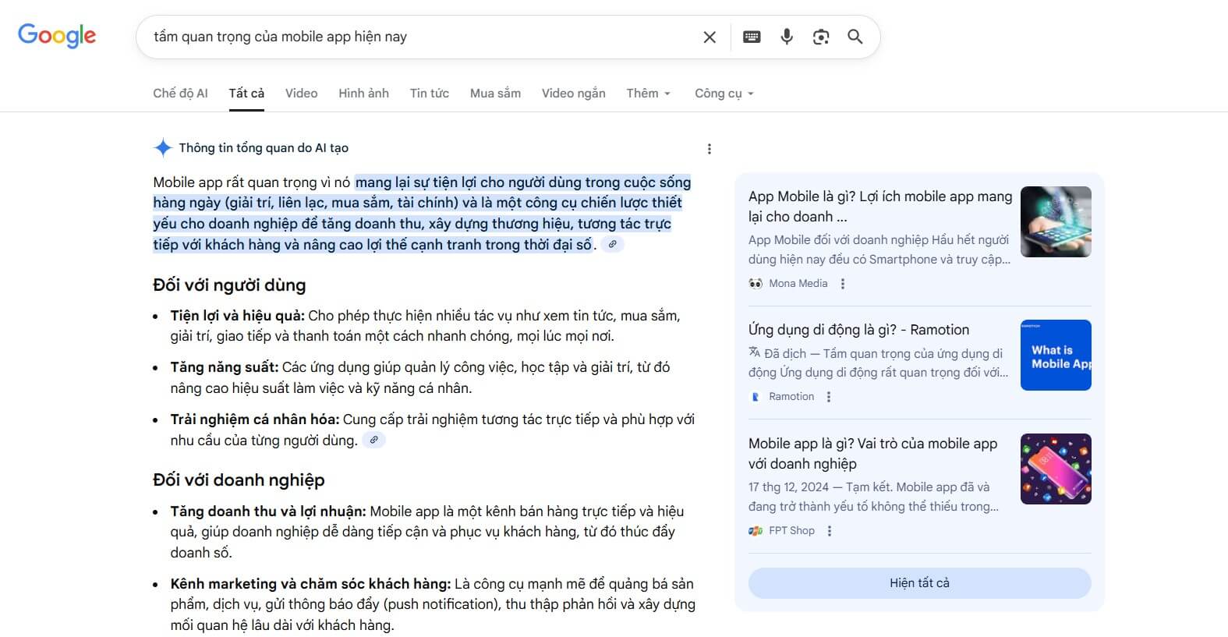Viewport: 1228px width, 637px height.
Task: Start voice search with microphone icon
Action: tap(786, 37)
